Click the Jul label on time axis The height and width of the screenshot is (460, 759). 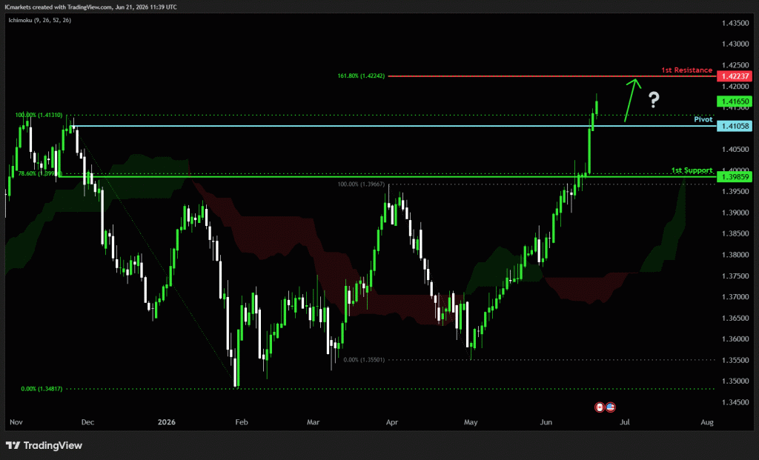(x=625, y=422)
